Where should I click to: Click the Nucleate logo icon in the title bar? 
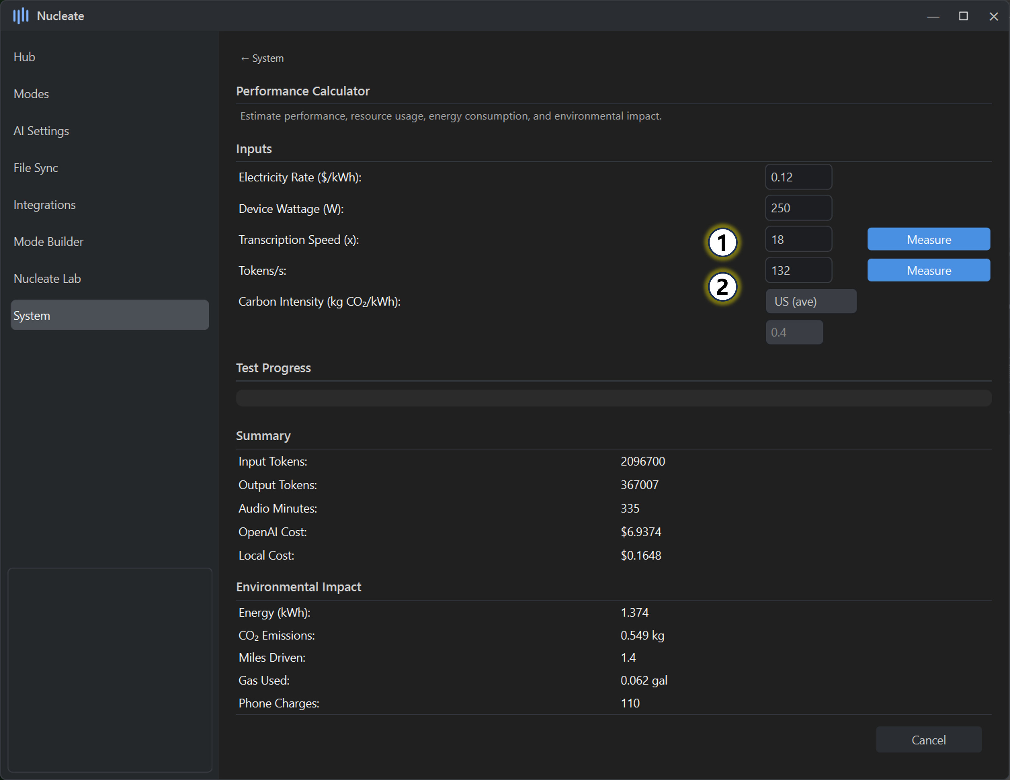coord(21,16)
